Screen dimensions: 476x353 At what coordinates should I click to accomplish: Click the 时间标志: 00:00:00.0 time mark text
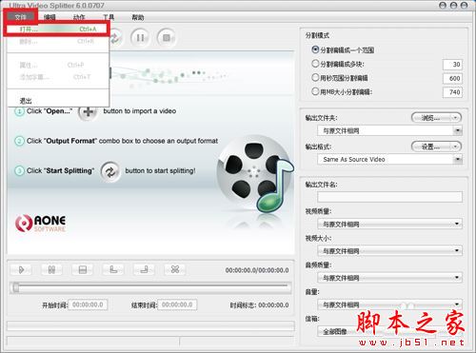[259, 305]
